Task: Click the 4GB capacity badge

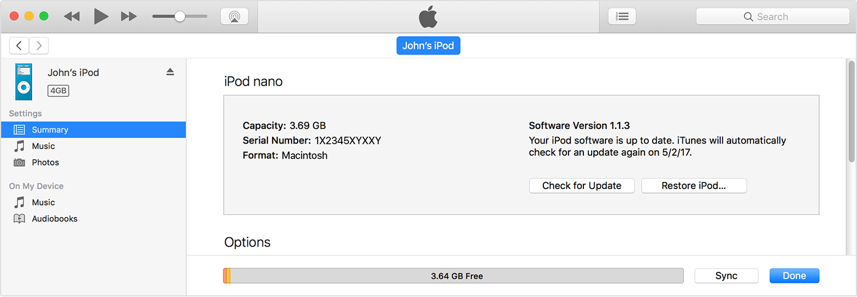Action: pos(58,90)
